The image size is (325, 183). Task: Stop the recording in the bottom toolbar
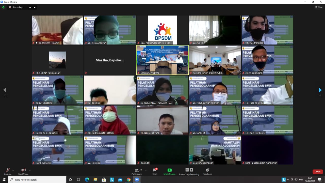(x=191, y=170)
